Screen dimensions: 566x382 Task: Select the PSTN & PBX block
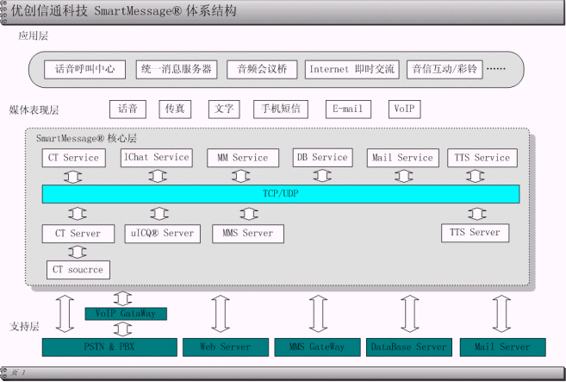(x=108, y=348)
